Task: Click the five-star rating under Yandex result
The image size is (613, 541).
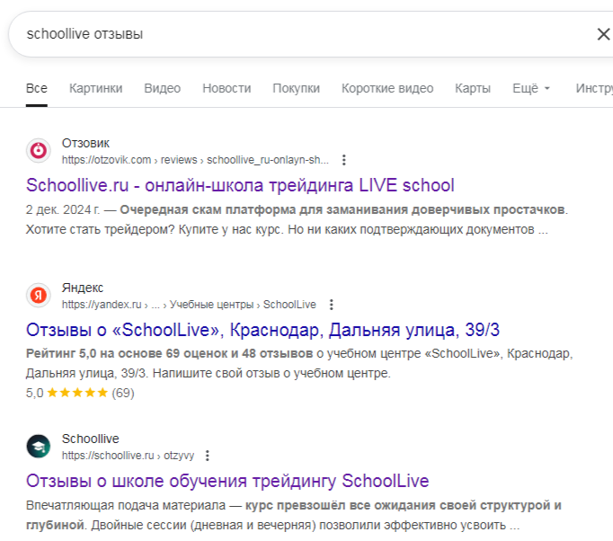Action: pyautogui.click(x=77, y=393)
